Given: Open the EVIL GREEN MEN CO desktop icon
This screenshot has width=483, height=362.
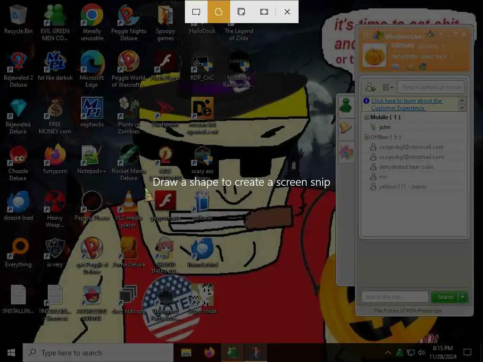Looking at the screenshot, I should click(55, 22).
